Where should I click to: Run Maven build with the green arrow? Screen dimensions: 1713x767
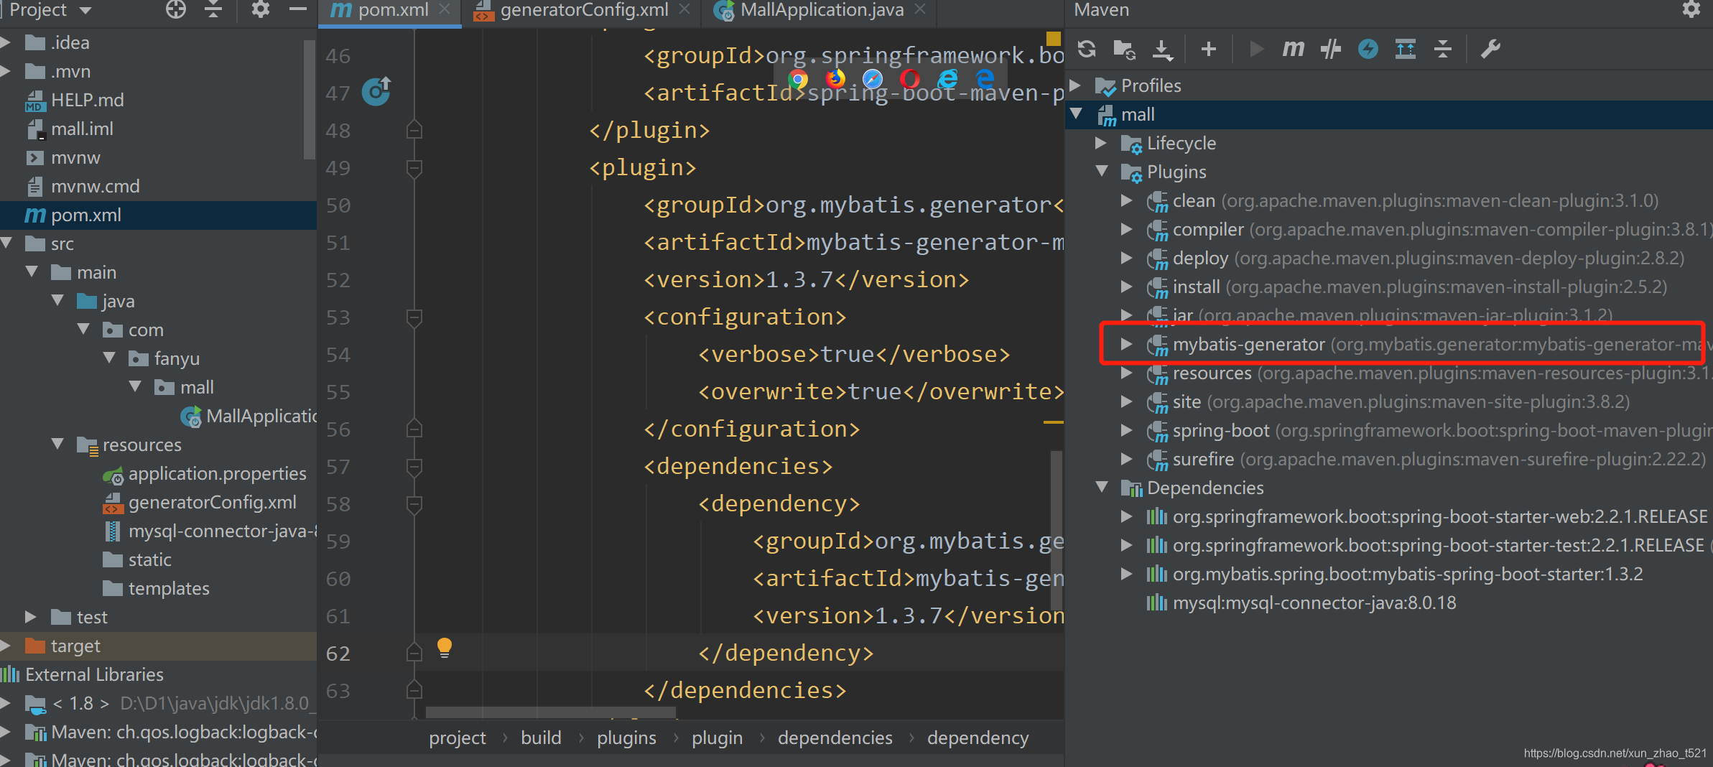1256,49
